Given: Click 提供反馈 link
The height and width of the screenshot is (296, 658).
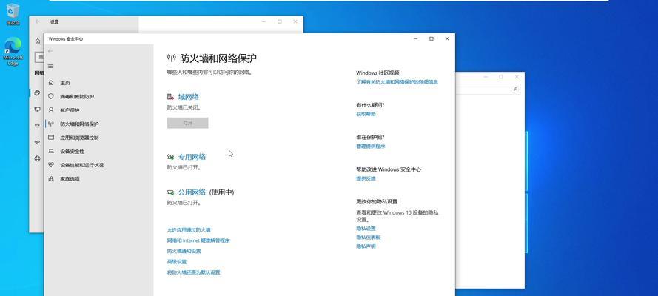Looking at the screenshot, I should [366, 178].
